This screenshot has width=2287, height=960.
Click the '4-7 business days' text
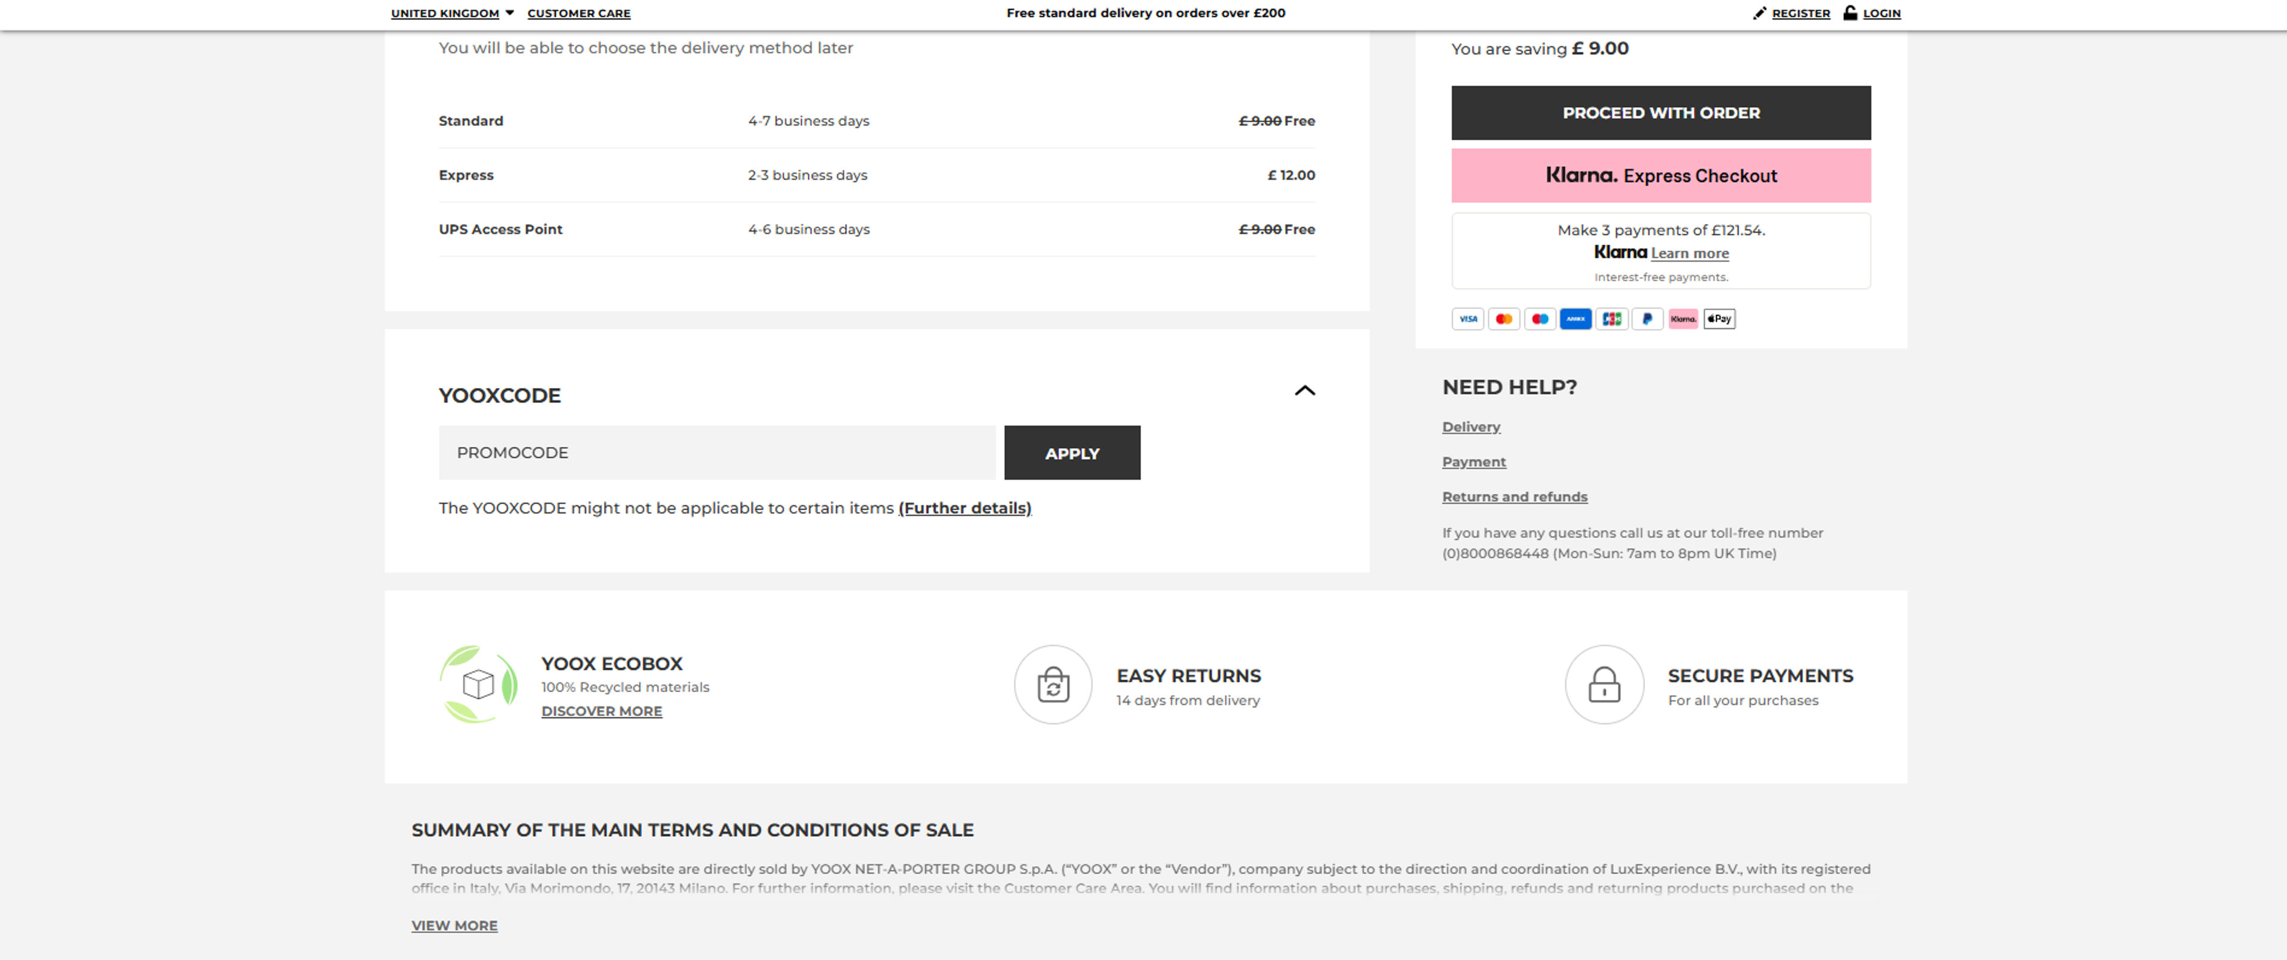pyautogui.click(x=809, y=121)
